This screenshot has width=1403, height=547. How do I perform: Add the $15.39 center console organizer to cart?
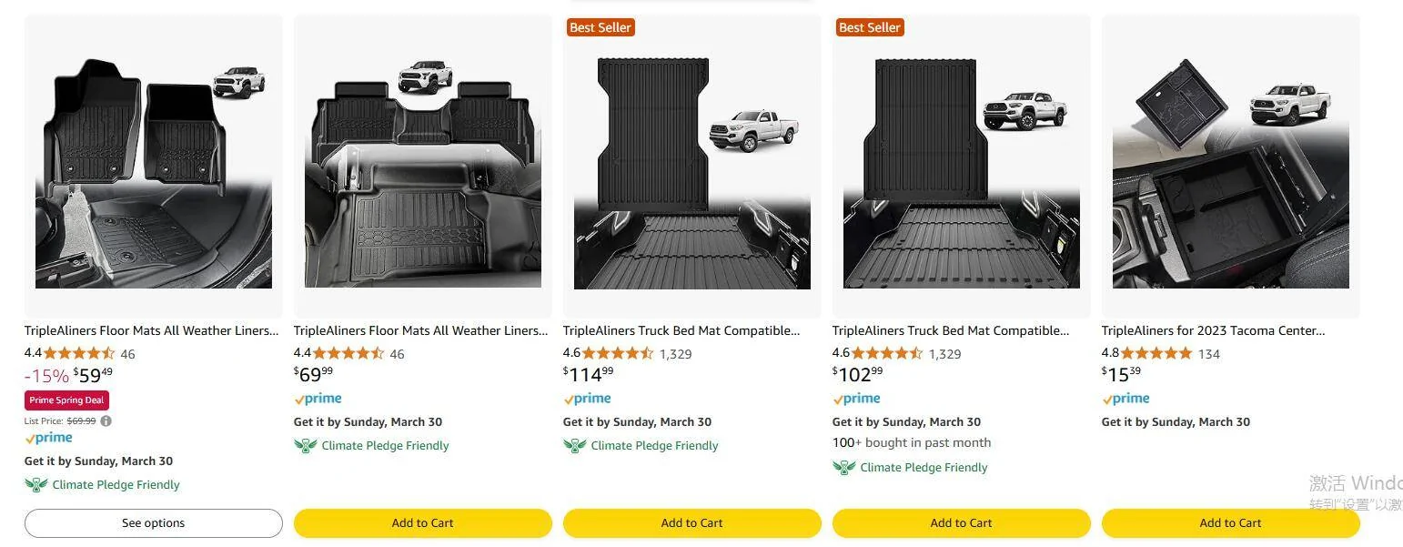click(x=1230, y=523)
